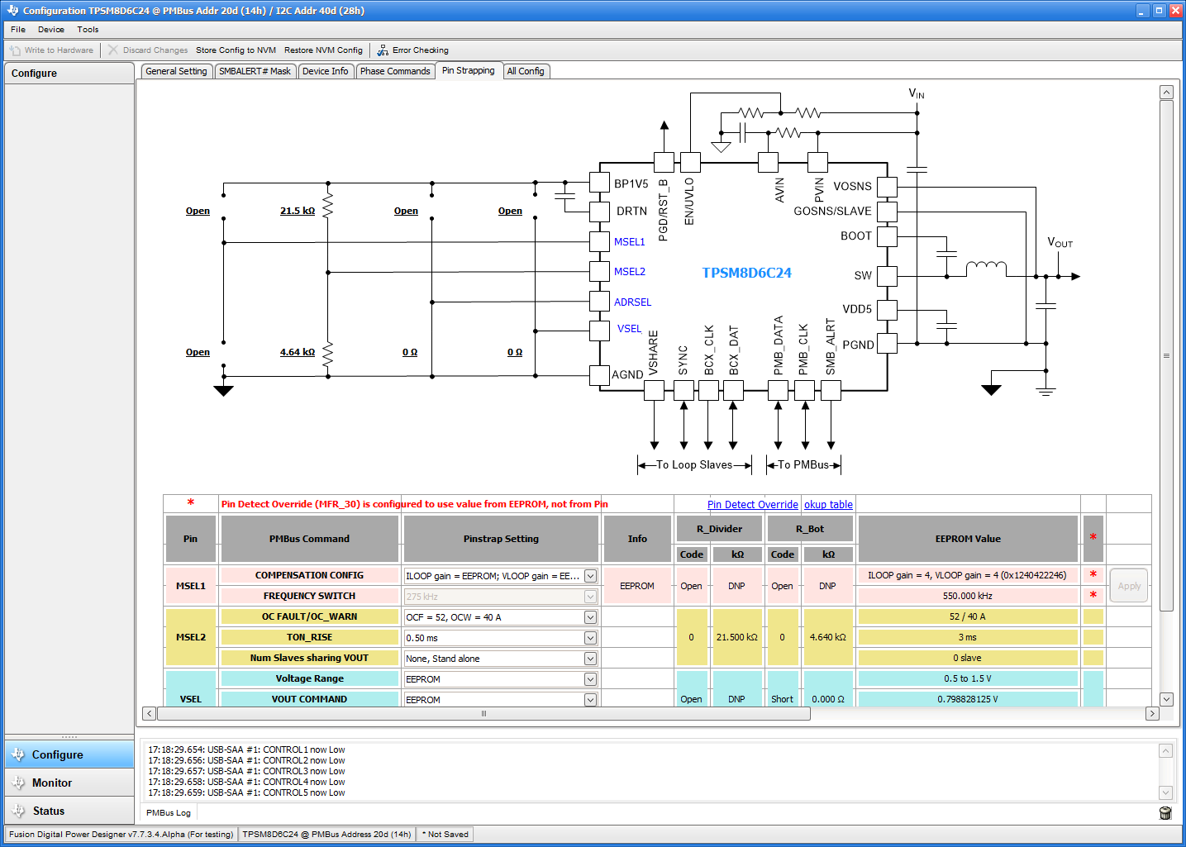Click the Apply button for MSEL1
The height and width of the screenshot is (847, 1186).
[x=1128, y=585]
